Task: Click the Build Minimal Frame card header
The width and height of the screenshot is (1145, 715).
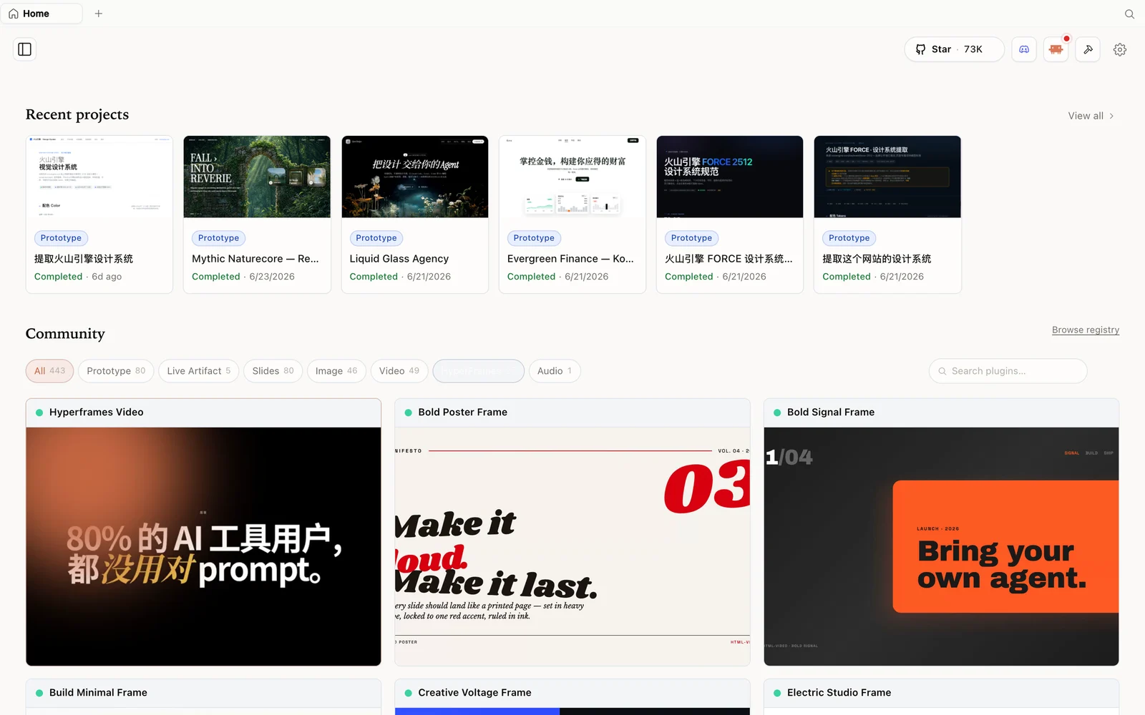Action: coord(203,693)
